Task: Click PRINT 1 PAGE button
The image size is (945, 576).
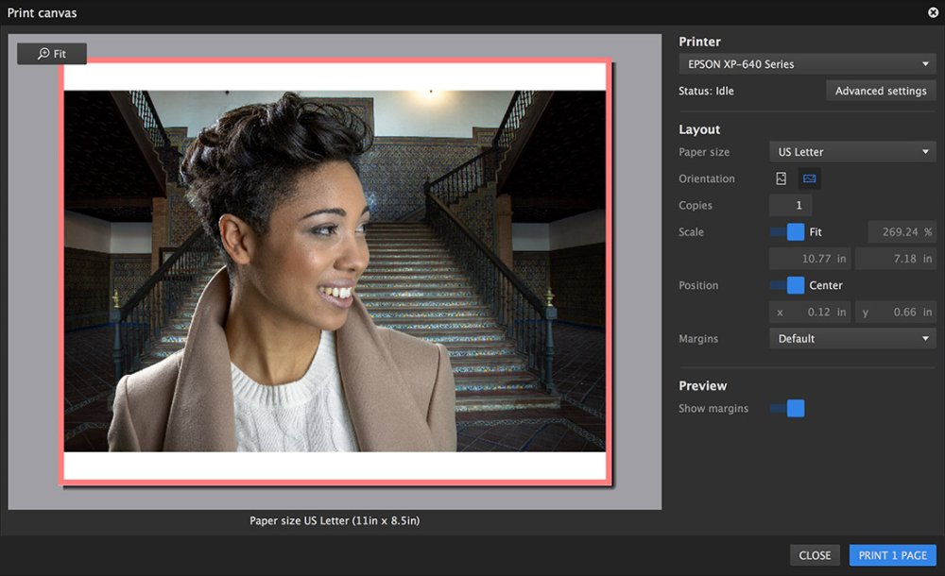Action: pyautogui.click(x=893, y=555)
